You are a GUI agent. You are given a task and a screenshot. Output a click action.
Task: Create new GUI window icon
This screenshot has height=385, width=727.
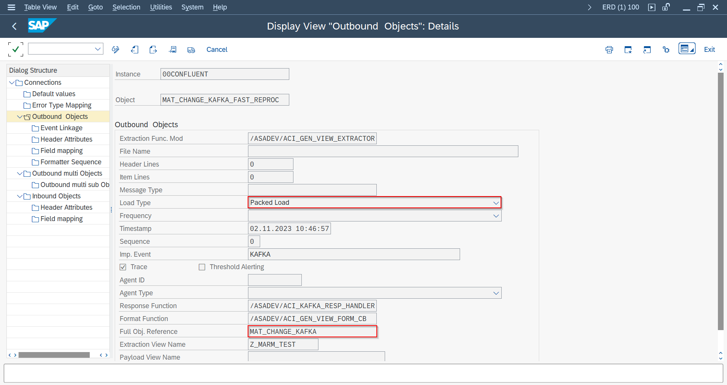pos(628,50)
